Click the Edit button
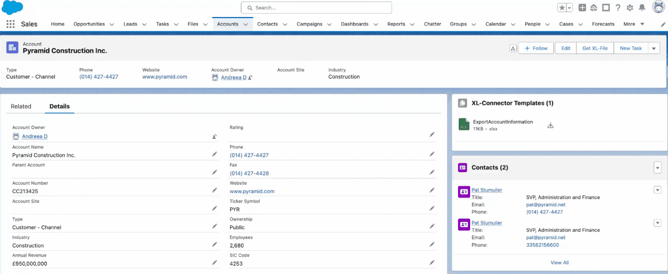The width and height of the screenshot is (668, 274). (566, 48)
